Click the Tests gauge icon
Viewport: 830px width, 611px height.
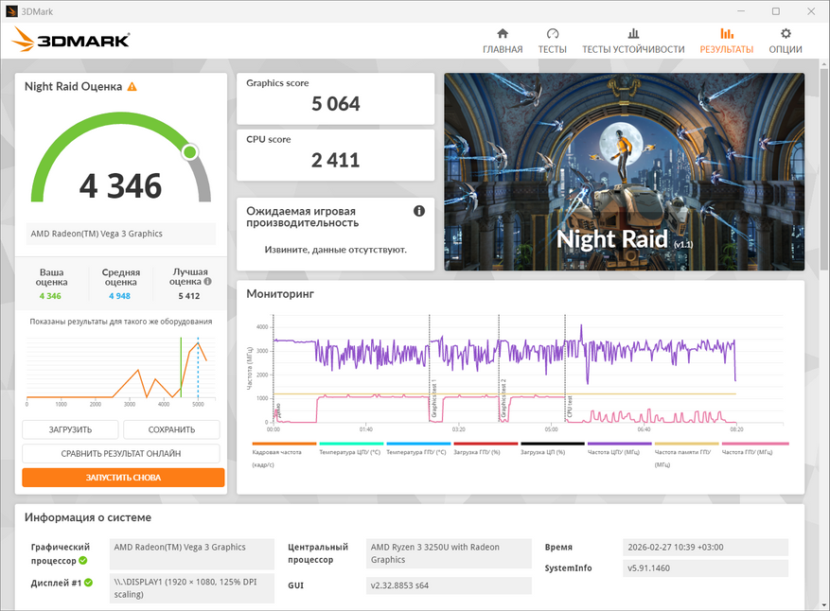[x=553, y=34]
